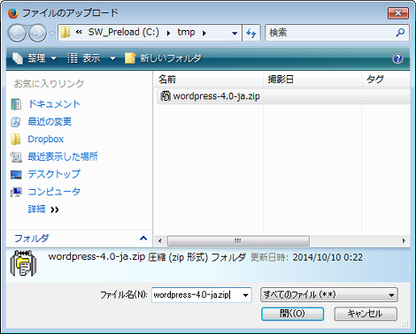Click the magnifier search icon
The width and height of the screenshot is (416, 334).
click(x=400, y=32)
